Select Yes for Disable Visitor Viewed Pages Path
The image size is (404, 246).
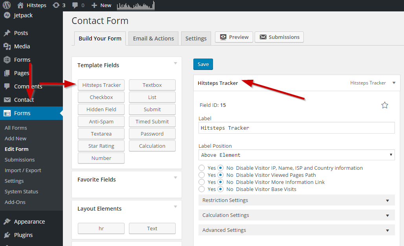(202, 175)
